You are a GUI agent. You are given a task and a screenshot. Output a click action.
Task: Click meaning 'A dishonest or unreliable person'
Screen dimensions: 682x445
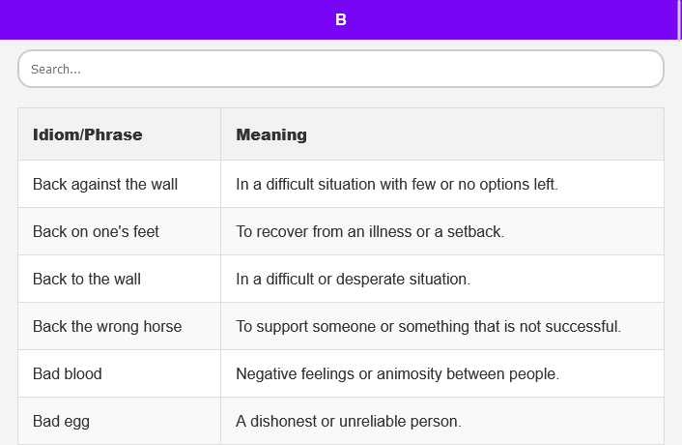(x=349, y=421)
